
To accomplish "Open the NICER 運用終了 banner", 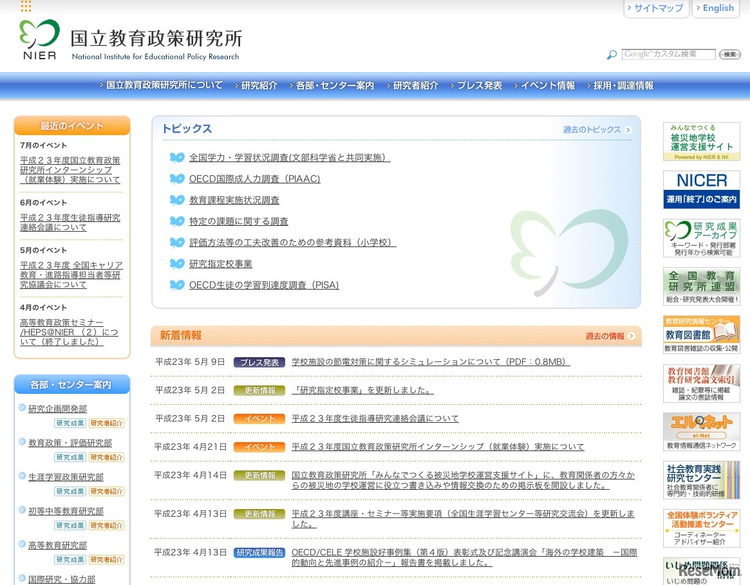I will (700, 189).
